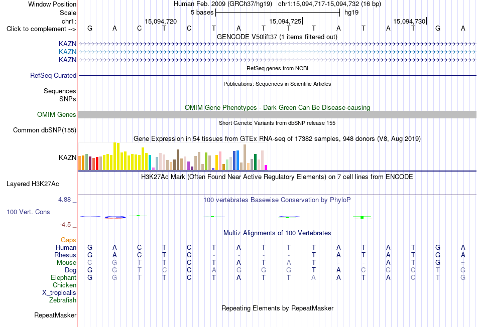Select the Rhesus species label
Screen dimensions: 477x327
tap(65, 255)
